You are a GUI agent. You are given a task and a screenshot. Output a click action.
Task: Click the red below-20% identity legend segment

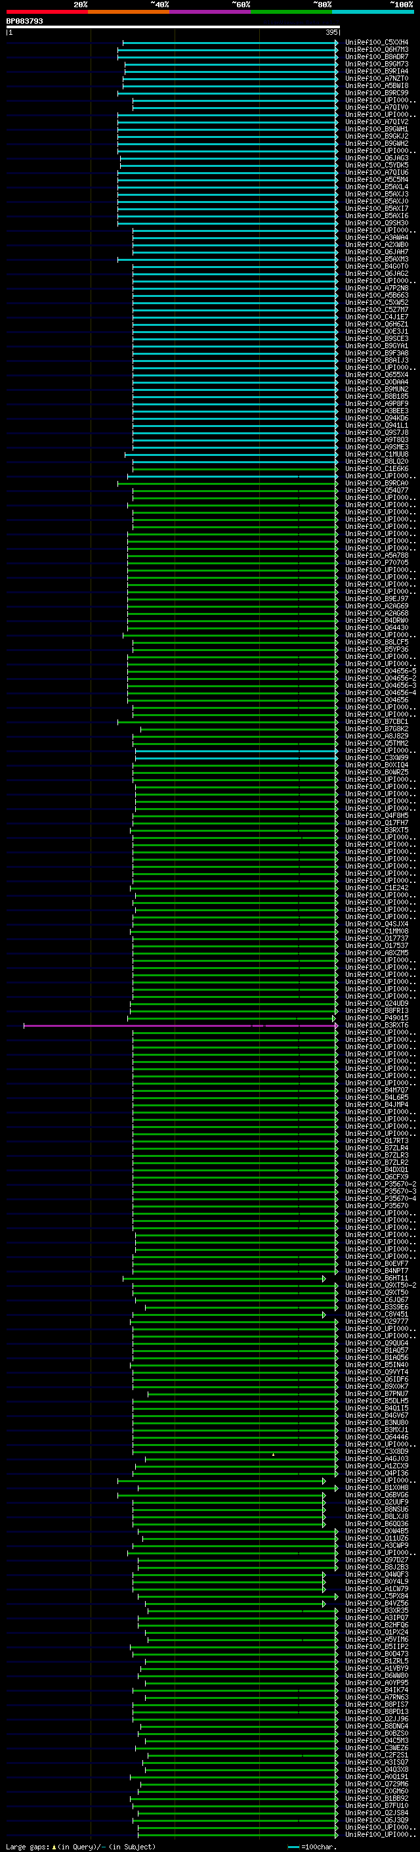pyautogui.click(x=47, y=12)
